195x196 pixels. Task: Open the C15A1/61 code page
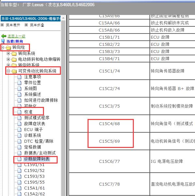34,188
